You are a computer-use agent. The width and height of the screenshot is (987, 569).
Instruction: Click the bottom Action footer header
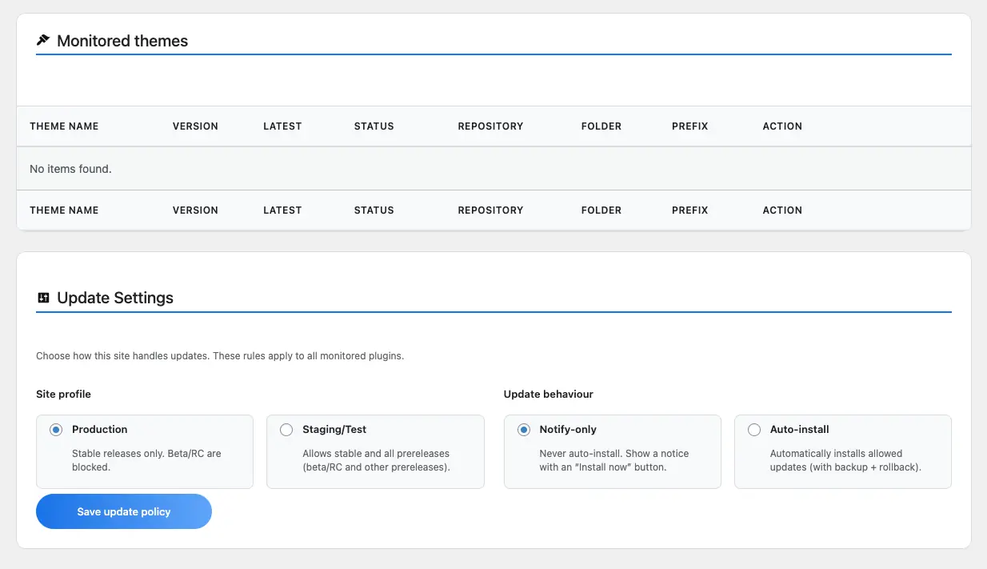click(x=782, y=210)
